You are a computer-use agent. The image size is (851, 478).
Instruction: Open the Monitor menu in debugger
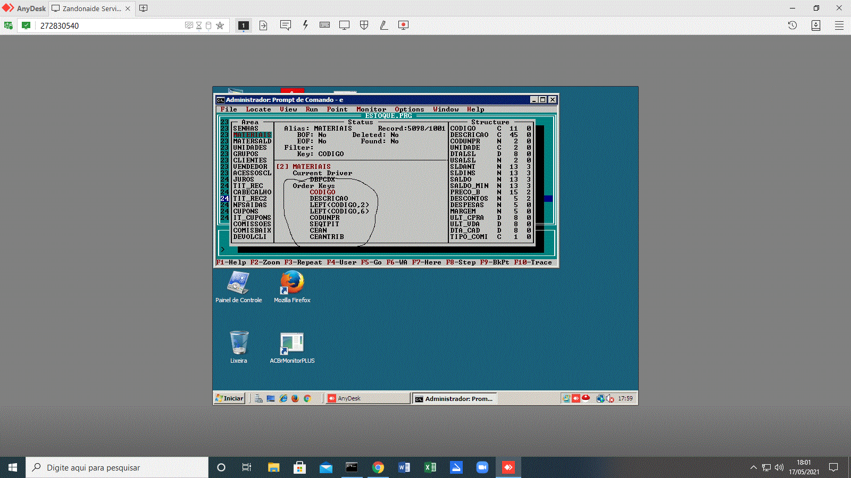371,109
